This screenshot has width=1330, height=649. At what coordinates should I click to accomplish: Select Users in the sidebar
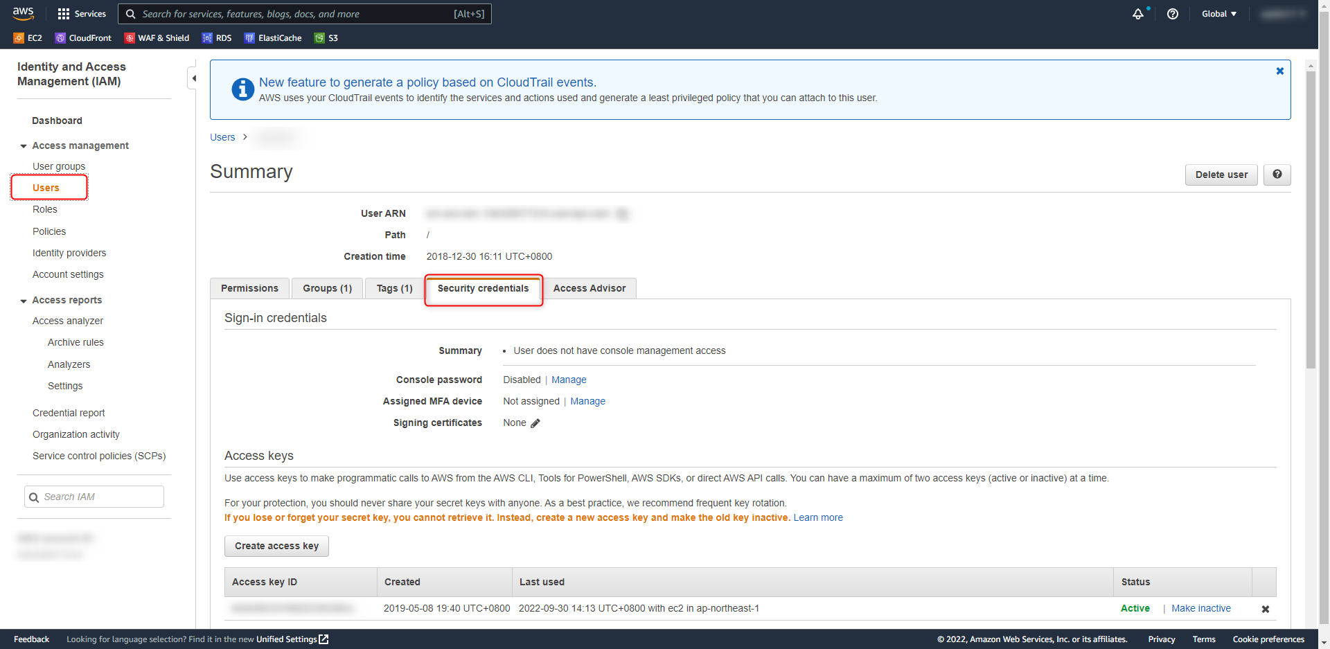tap(46, 188)
